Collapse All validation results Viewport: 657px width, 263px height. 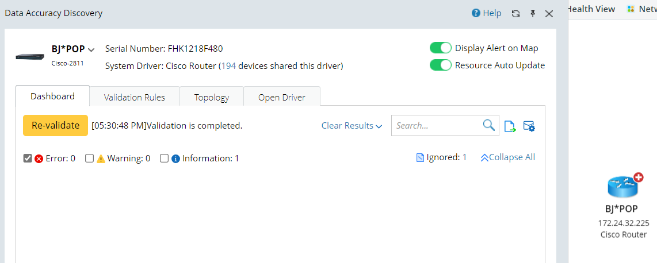(507, 157)
